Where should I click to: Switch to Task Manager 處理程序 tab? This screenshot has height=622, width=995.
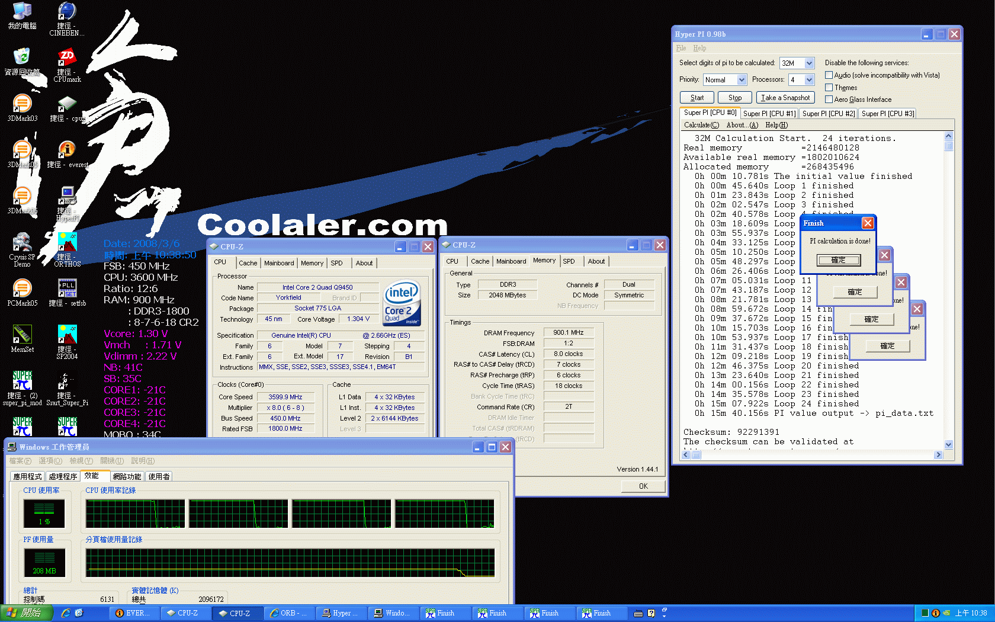63,476
